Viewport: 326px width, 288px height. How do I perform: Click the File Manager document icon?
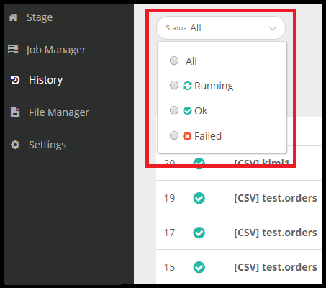coord(15,112)
